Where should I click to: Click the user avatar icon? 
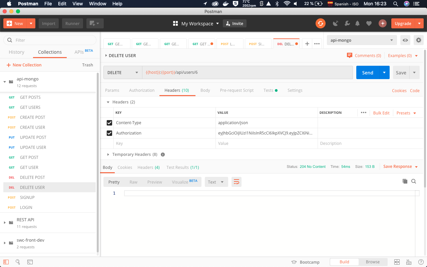tap(382, 23)
